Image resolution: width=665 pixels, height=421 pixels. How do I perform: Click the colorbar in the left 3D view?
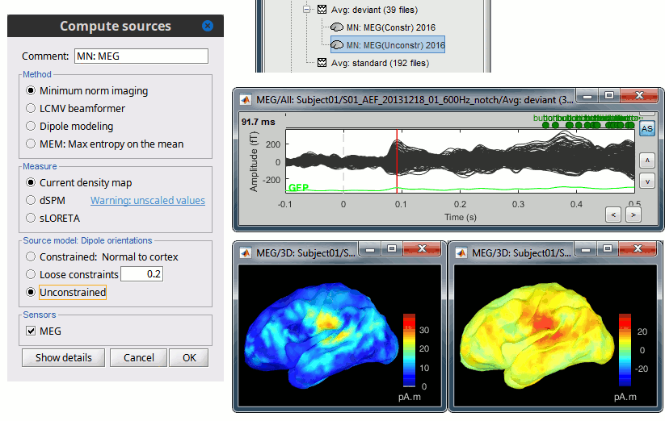[x=410, y=353]
